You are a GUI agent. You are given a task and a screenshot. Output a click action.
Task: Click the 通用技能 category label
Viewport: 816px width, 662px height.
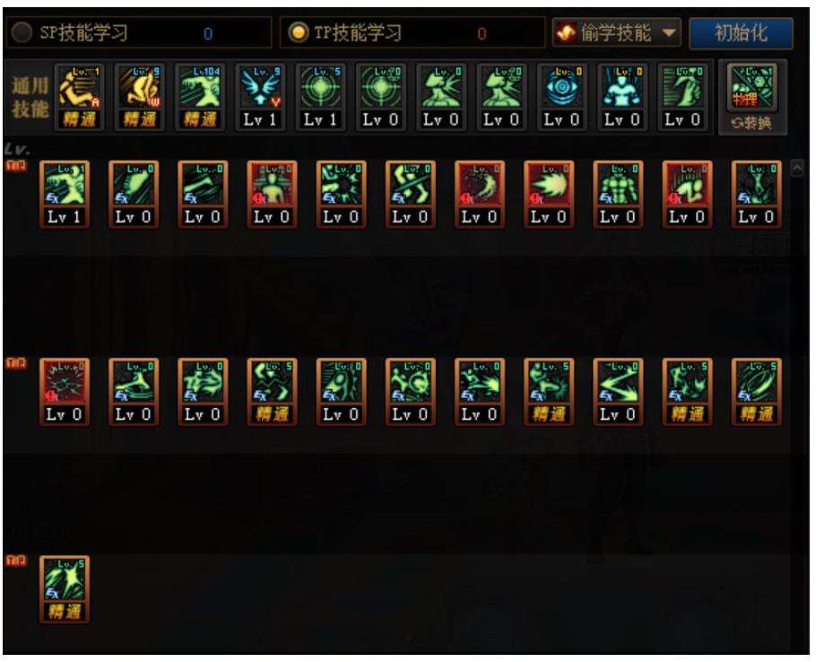(30, 97)
